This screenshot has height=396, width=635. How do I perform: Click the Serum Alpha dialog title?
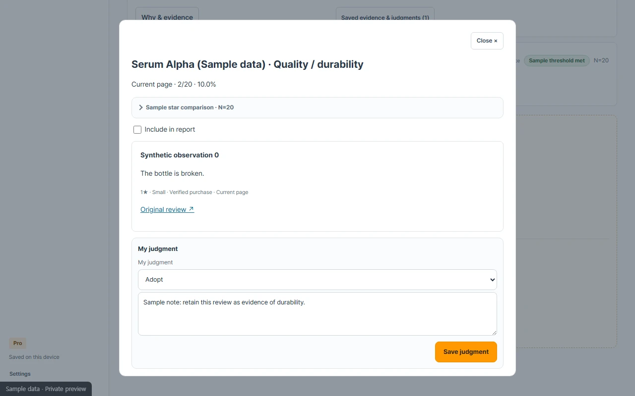tap(248, 64)
